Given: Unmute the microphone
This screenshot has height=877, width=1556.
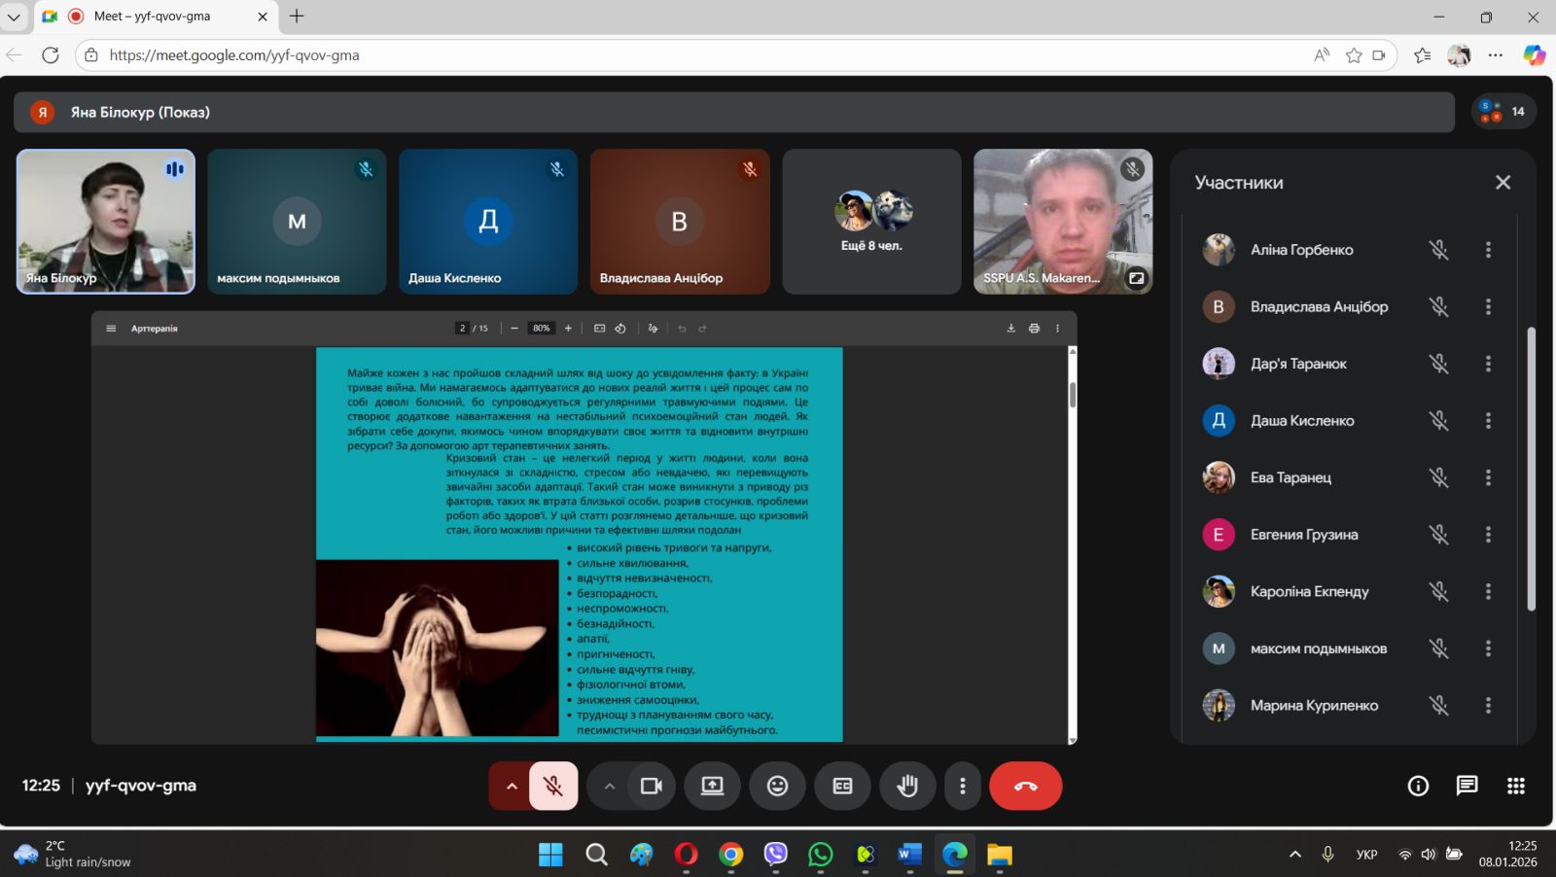Looking at the screenshot, I should tap(553, 786).
